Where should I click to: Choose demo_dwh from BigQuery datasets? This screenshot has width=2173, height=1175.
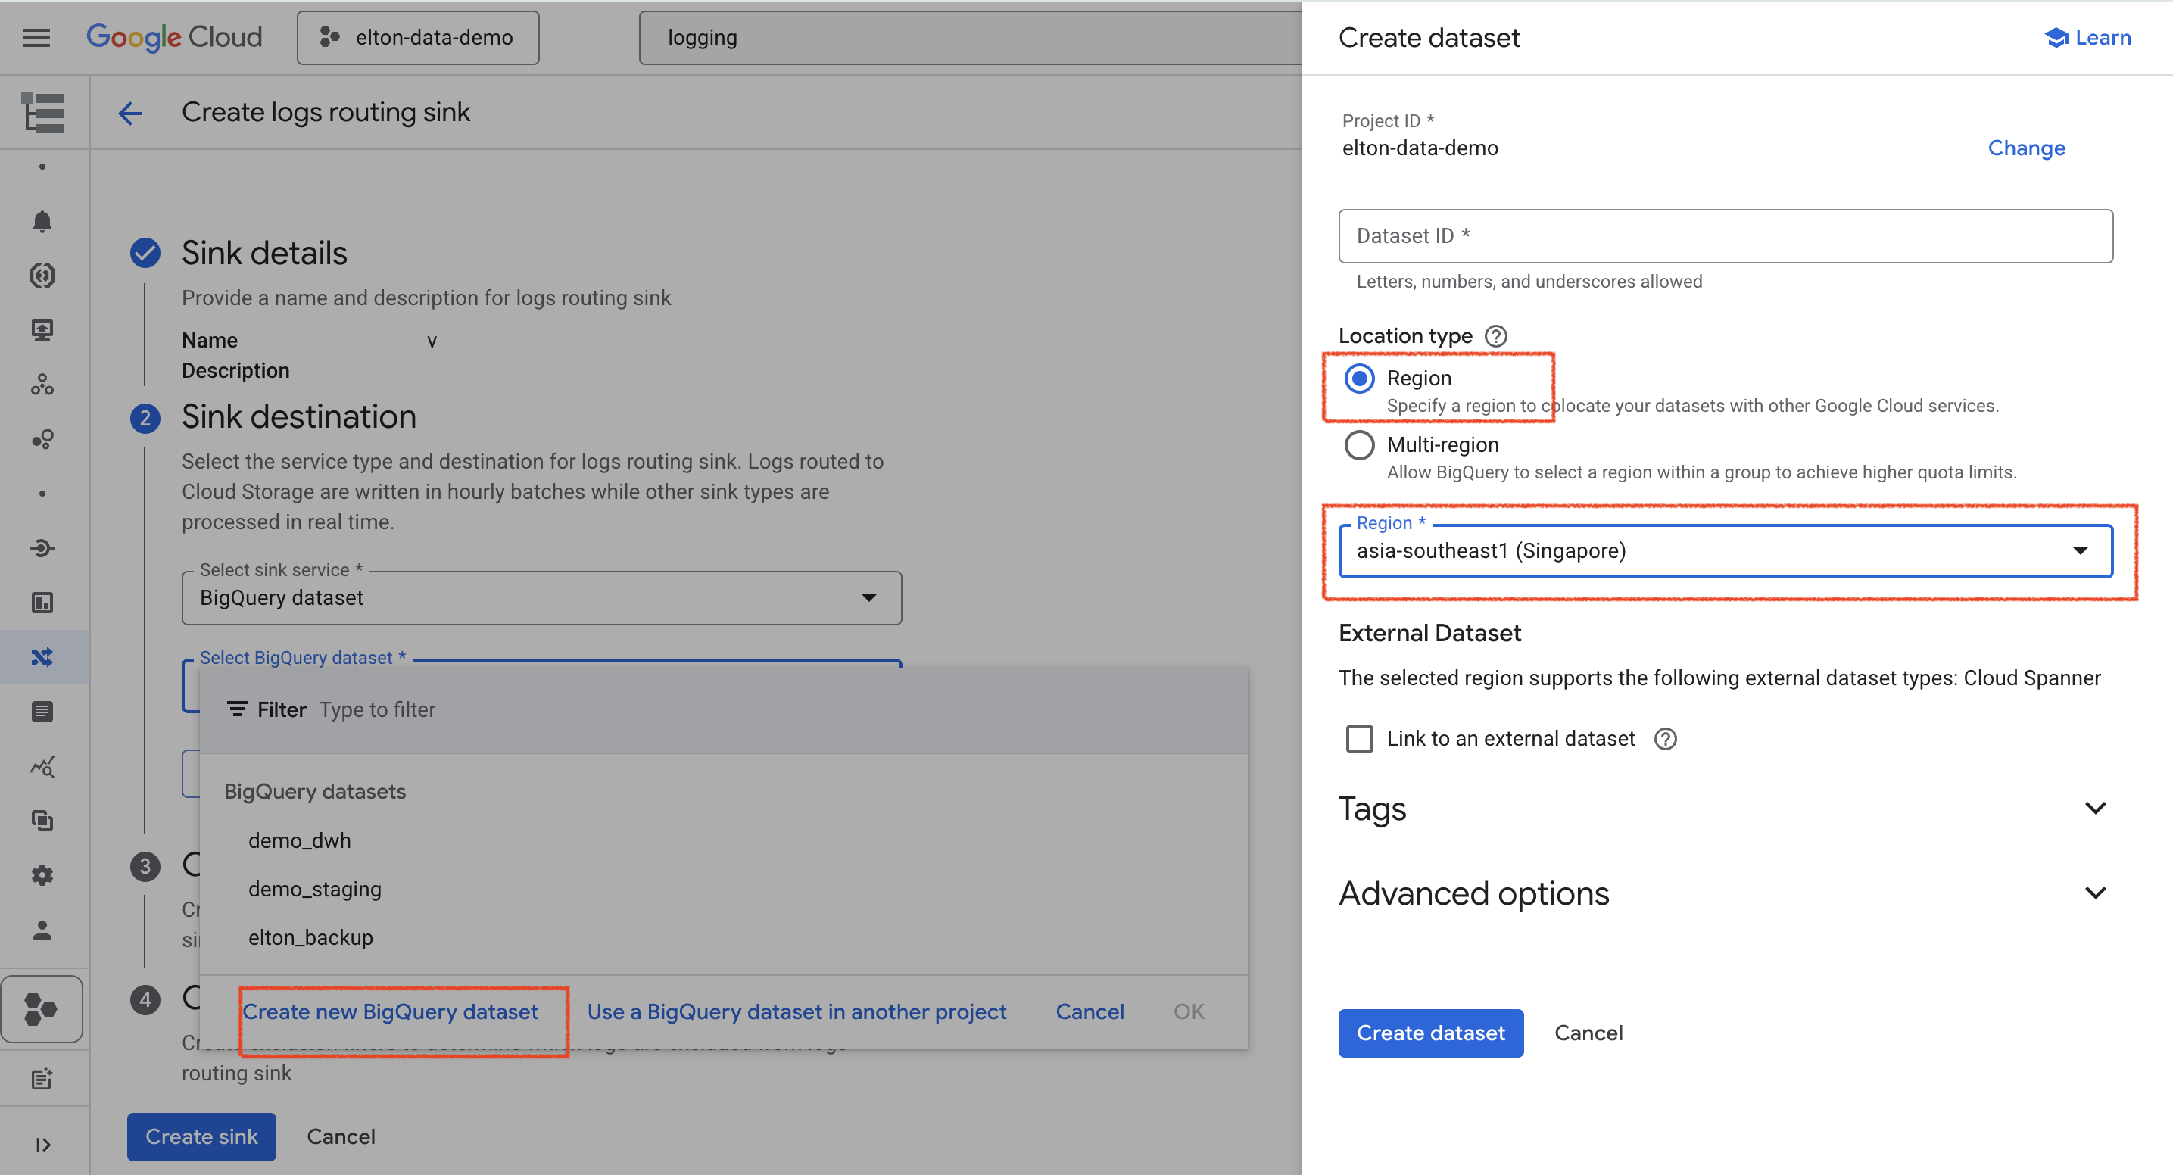point(300,840)
